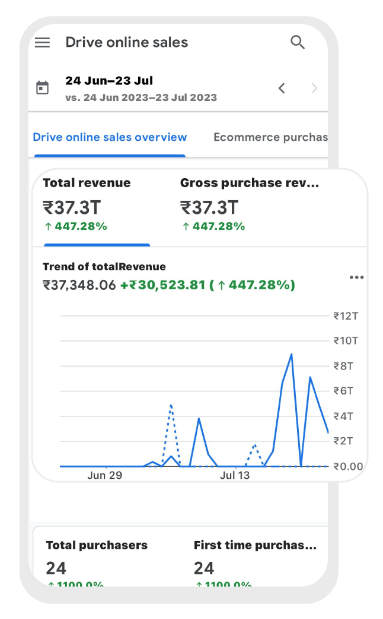Click the ₹0.00 axis label
The image size is (383, 619).
(x=349, y=466)
